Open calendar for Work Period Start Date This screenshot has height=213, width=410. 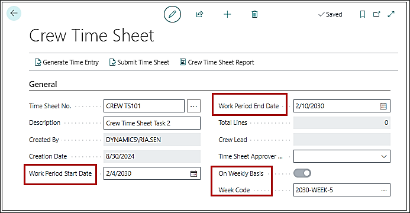coord(193,173)
